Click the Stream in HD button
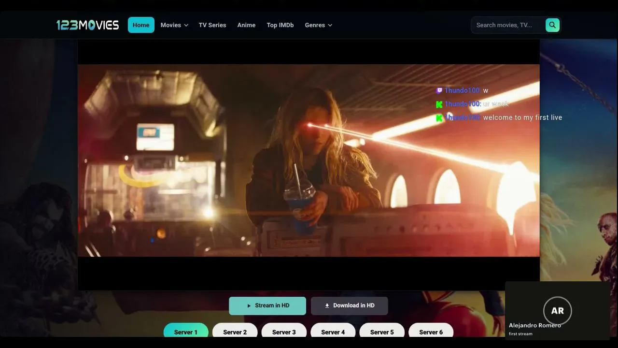The height and width of the screenshot is (348, 618). pos(267,306)
